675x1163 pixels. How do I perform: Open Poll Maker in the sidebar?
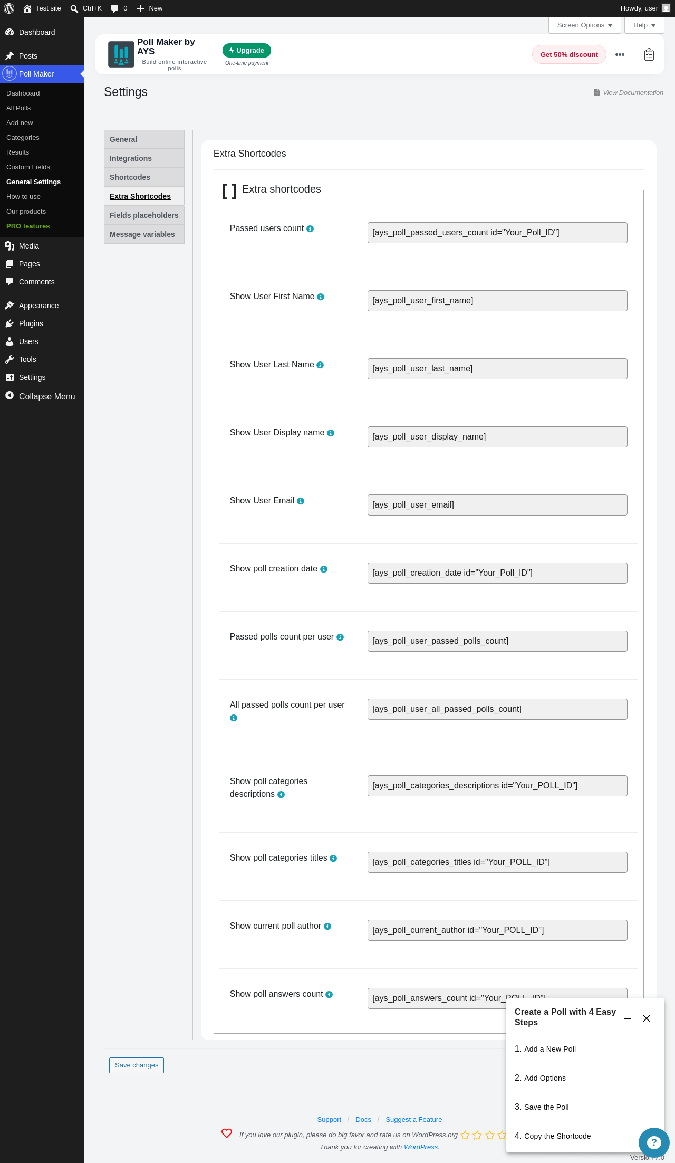coord(42,74)
